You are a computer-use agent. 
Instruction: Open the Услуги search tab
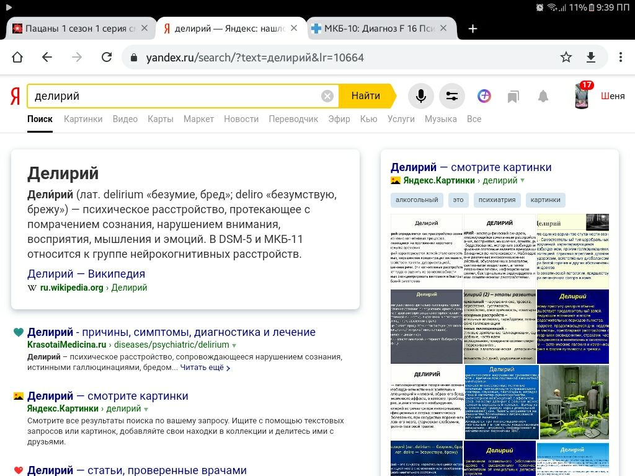pyautogui.click(x=401, y=119)
